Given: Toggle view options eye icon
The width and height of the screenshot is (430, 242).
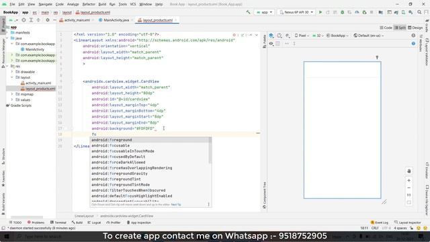Looking at the screenshot, I should click(271, 44).
